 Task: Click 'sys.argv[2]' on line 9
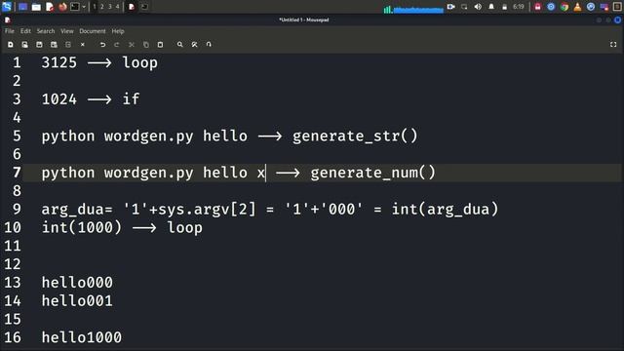click(x=208, y=210)
